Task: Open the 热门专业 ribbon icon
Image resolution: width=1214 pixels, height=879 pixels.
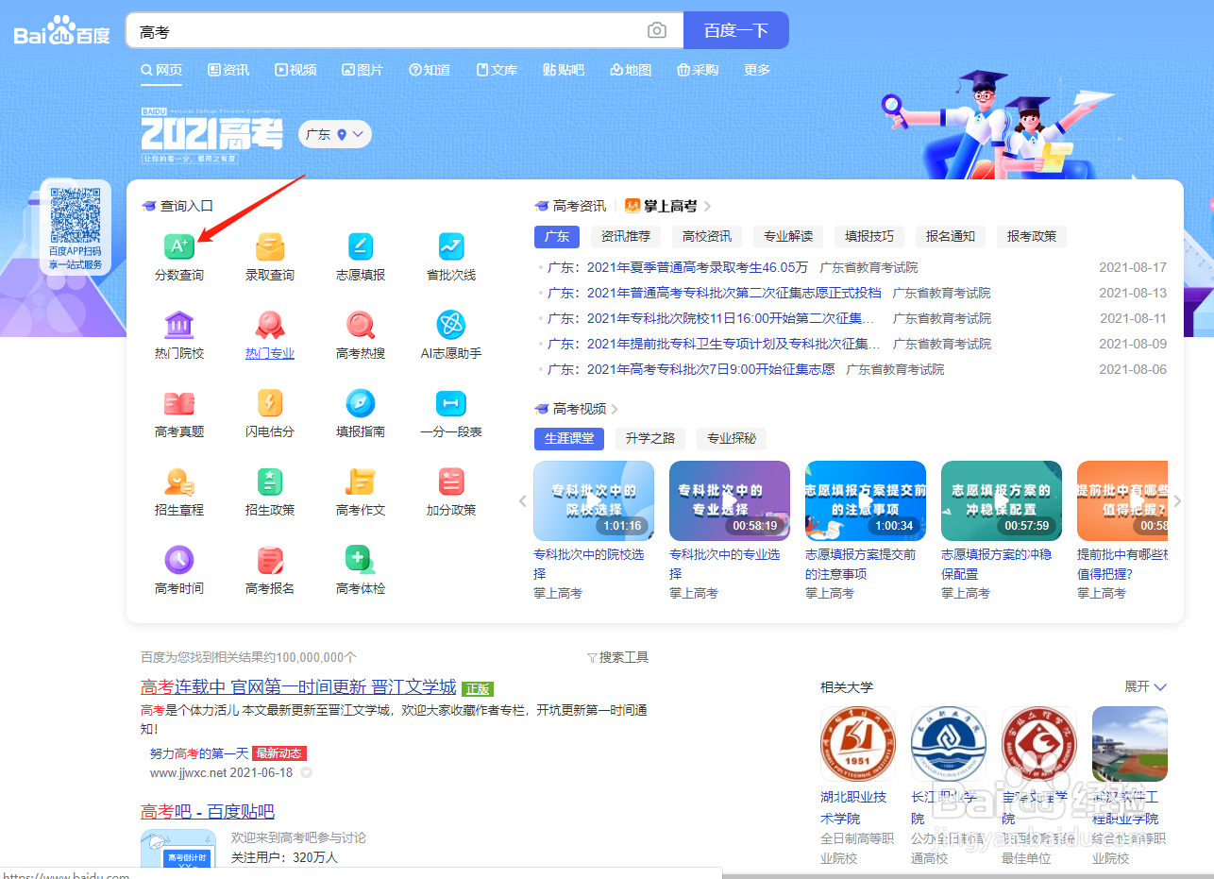Action: (x=270, y=325)
